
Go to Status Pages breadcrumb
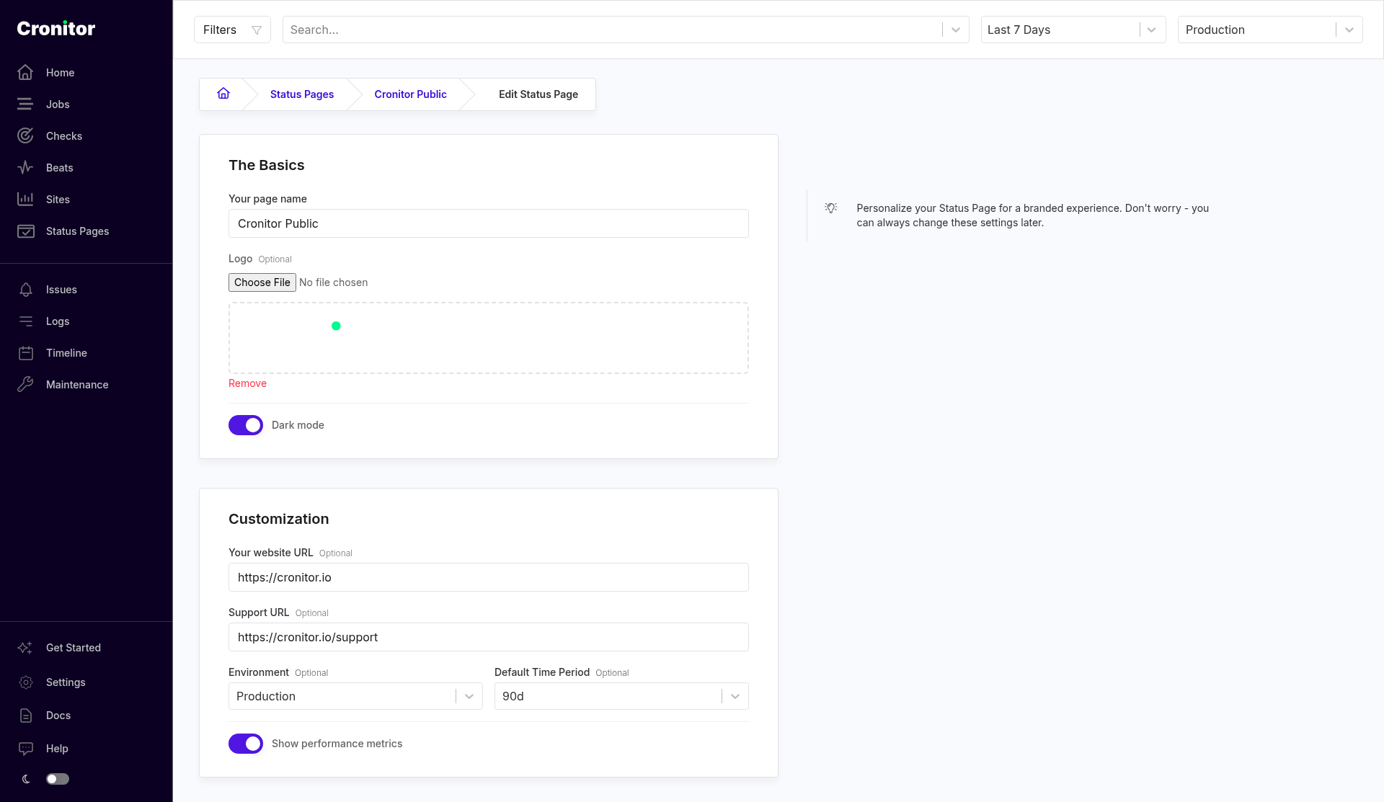pyautogui.click(x=302, y=94)
